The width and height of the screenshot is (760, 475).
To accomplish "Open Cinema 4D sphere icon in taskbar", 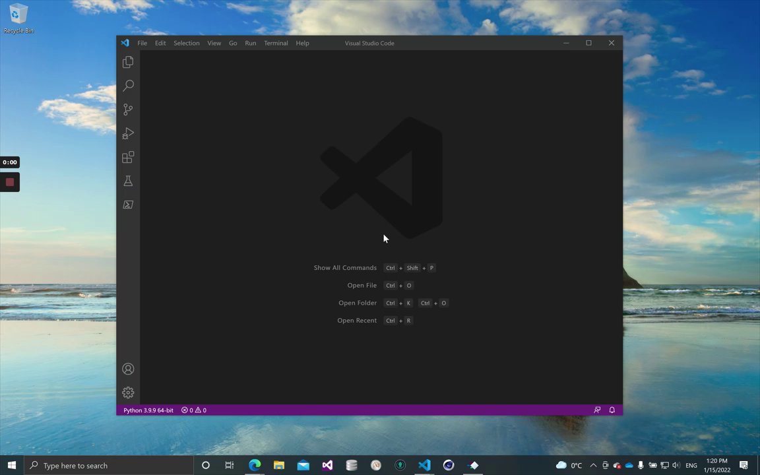I will pyautogui.click(x=449, y=465).
